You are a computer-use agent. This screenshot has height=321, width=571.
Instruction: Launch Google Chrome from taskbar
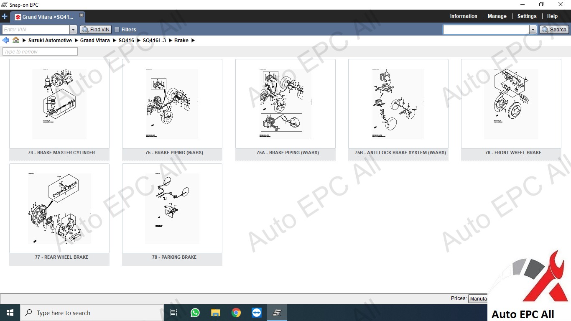pos(236,313)
